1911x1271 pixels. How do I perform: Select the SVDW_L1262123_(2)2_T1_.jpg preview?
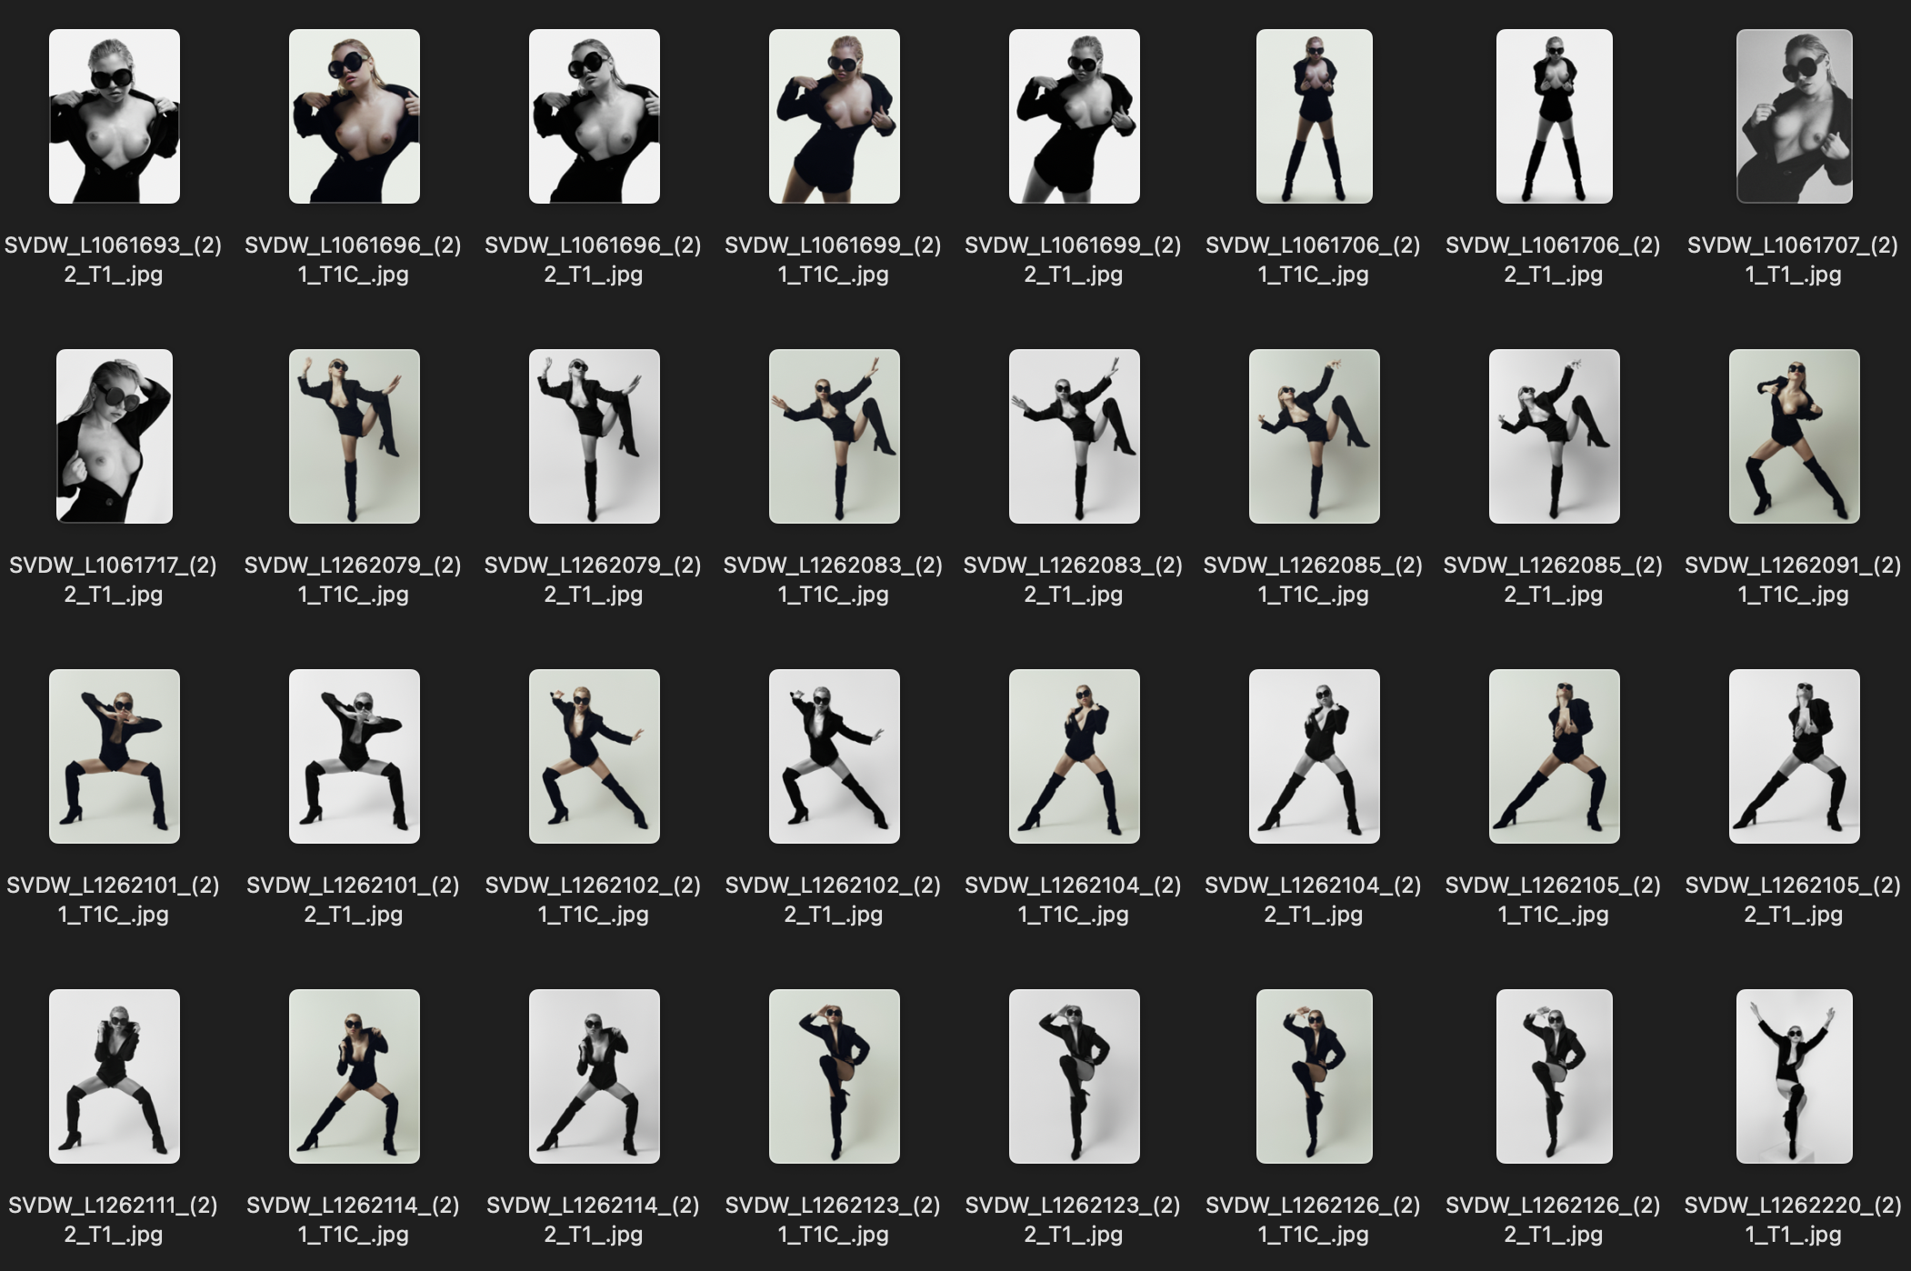click(x=1074, y=1076)
